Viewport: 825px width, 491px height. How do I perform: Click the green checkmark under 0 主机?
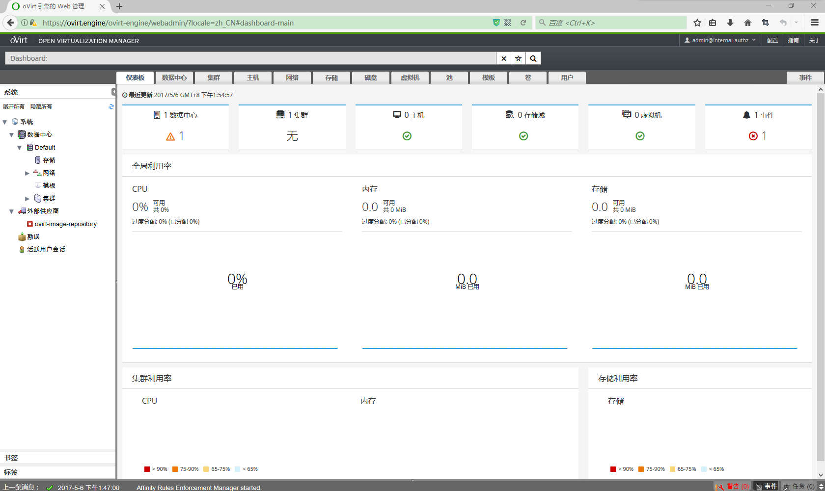[407, 136]
